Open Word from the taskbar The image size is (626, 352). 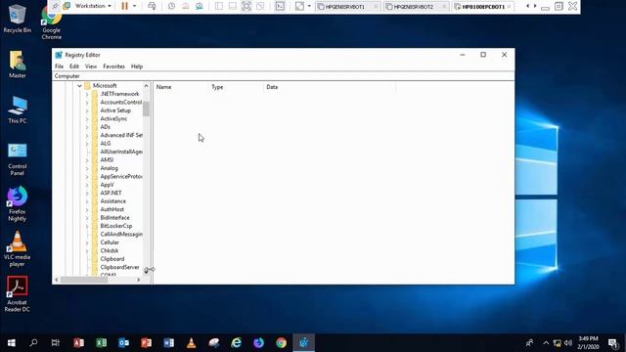pyautogui.click(x=168, y=343)
